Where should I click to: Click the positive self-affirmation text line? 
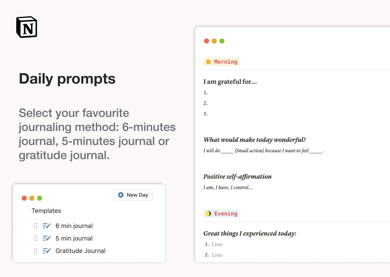(228, 188)
